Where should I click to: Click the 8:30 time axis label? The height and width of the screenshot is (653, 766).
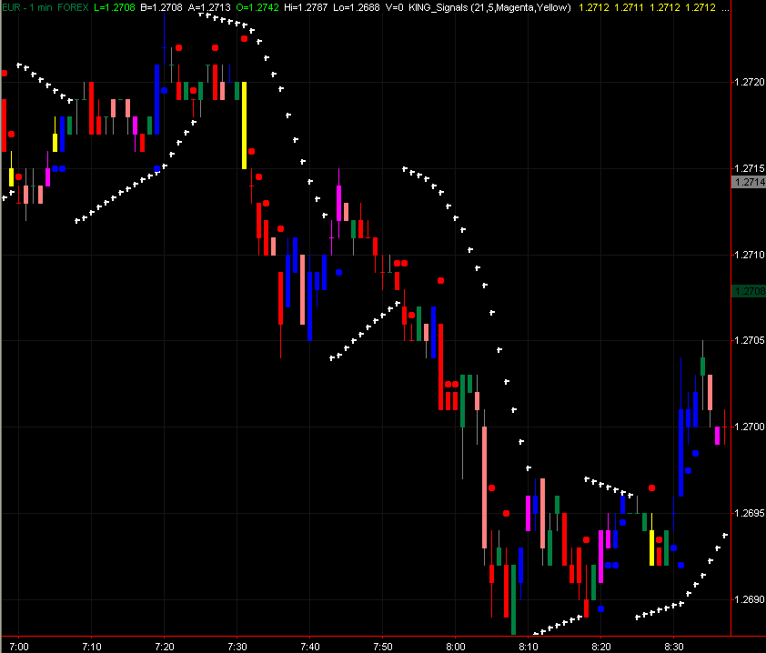pyautogui.click(x=674, y=647)
